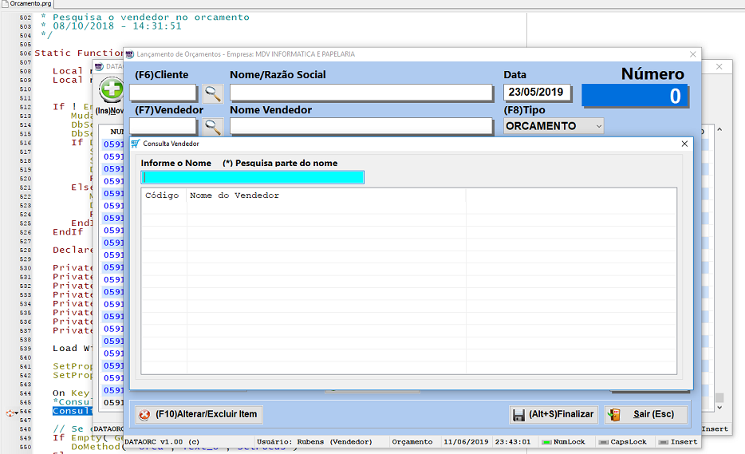
Task: Click the (F6)Cliente code input field
Action: [163, 93]
